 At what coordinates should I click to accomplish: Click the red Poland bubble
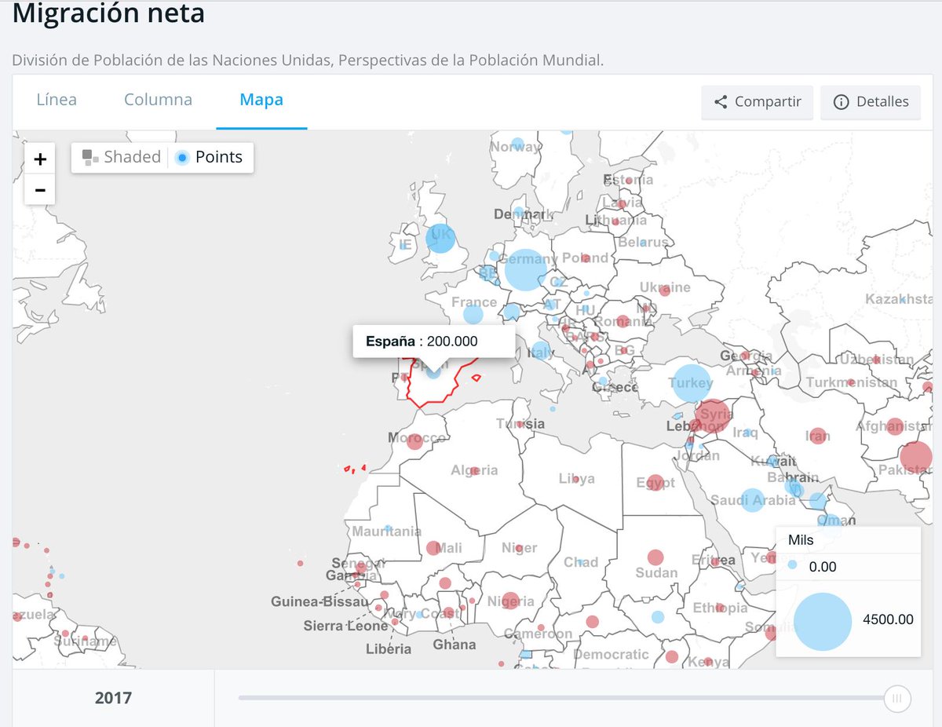point(585,258)
